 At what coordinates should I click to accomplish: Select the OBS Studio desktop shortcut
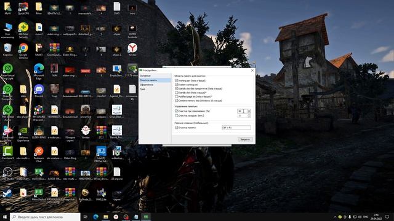coord(8,174)
